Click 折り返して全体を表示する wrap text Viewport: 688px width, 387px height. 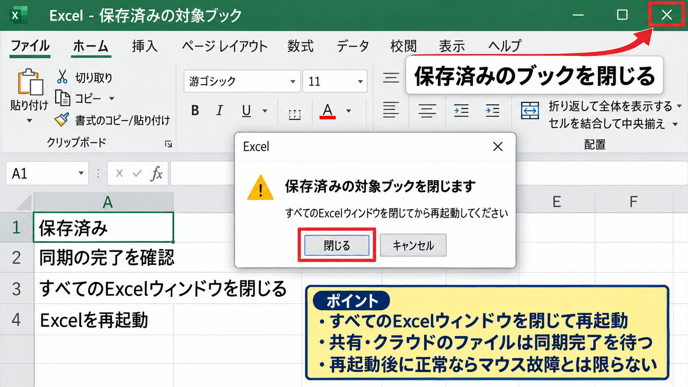pyautogui.click(x=611, y=106)
